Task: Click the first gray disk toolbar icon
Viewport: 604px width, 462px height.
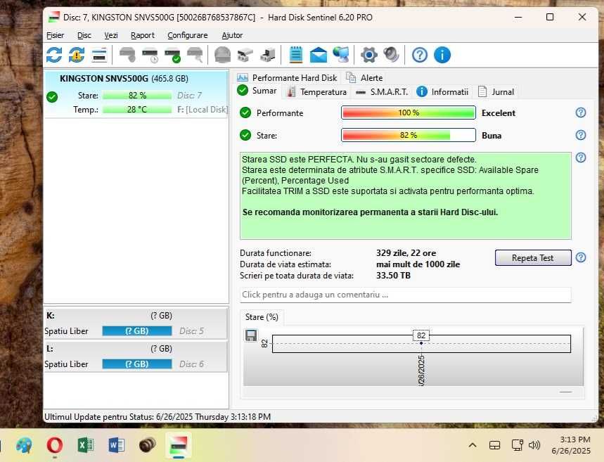Action: (x=127, y=55)
